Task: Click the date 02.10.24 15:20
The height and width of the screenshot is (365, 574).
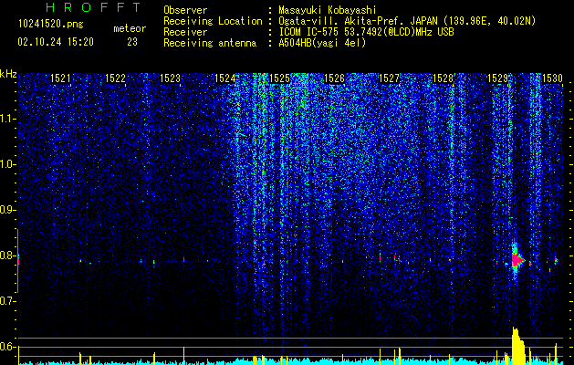Action: 56,42
